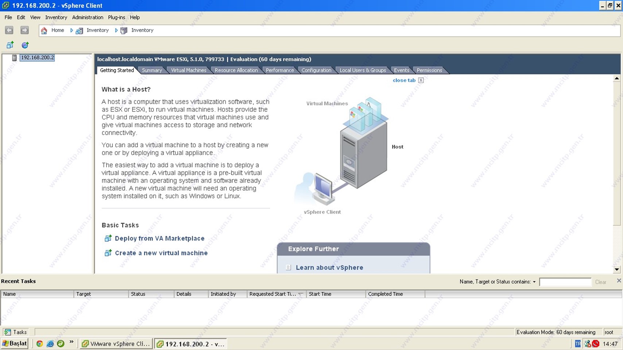This screenshot has height=350, width=623.
Task: Click the new resource pool toolbar icon
Action: pyautogui.click(x=25, y=45)
